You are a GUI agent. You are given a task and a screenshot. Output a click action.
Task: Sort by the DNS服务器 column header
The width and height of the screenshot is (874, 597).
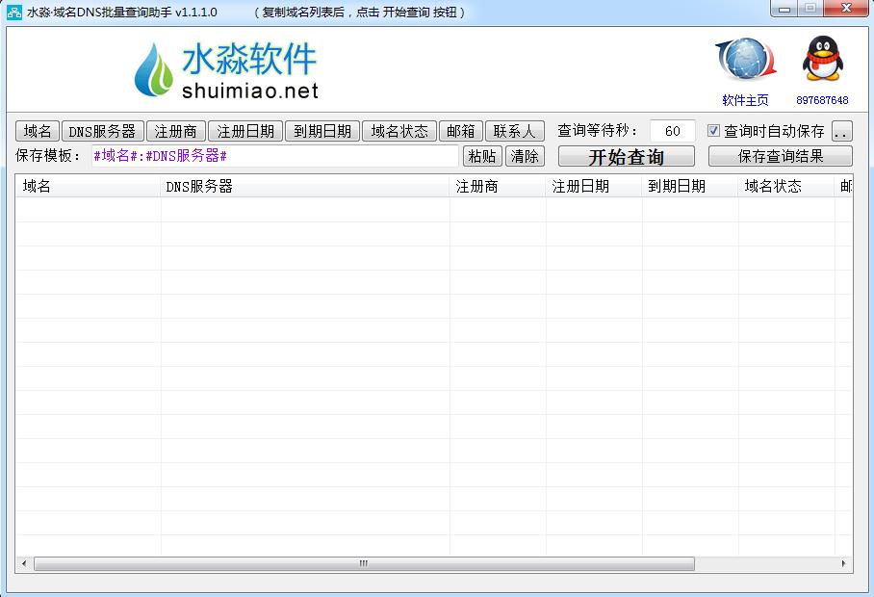click(305, 186)
